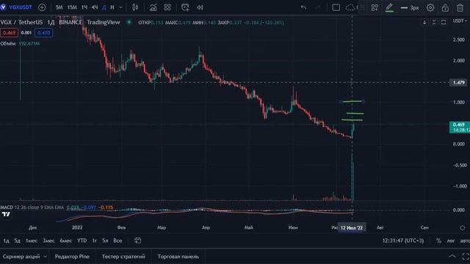The height and width of the screenshot is (264, 470).
Task: Click the 0.469 current price label
Action: [460, 127]
